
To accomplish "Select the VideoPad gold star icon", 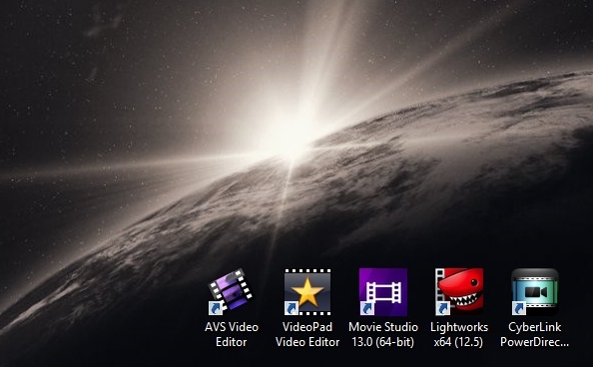I will [x=307, y=292].
